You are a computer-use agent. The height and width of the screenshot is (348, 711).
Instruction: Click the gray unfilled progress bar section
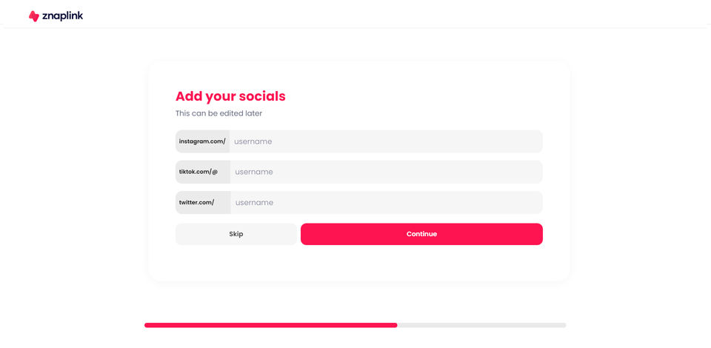click(481, 325)
